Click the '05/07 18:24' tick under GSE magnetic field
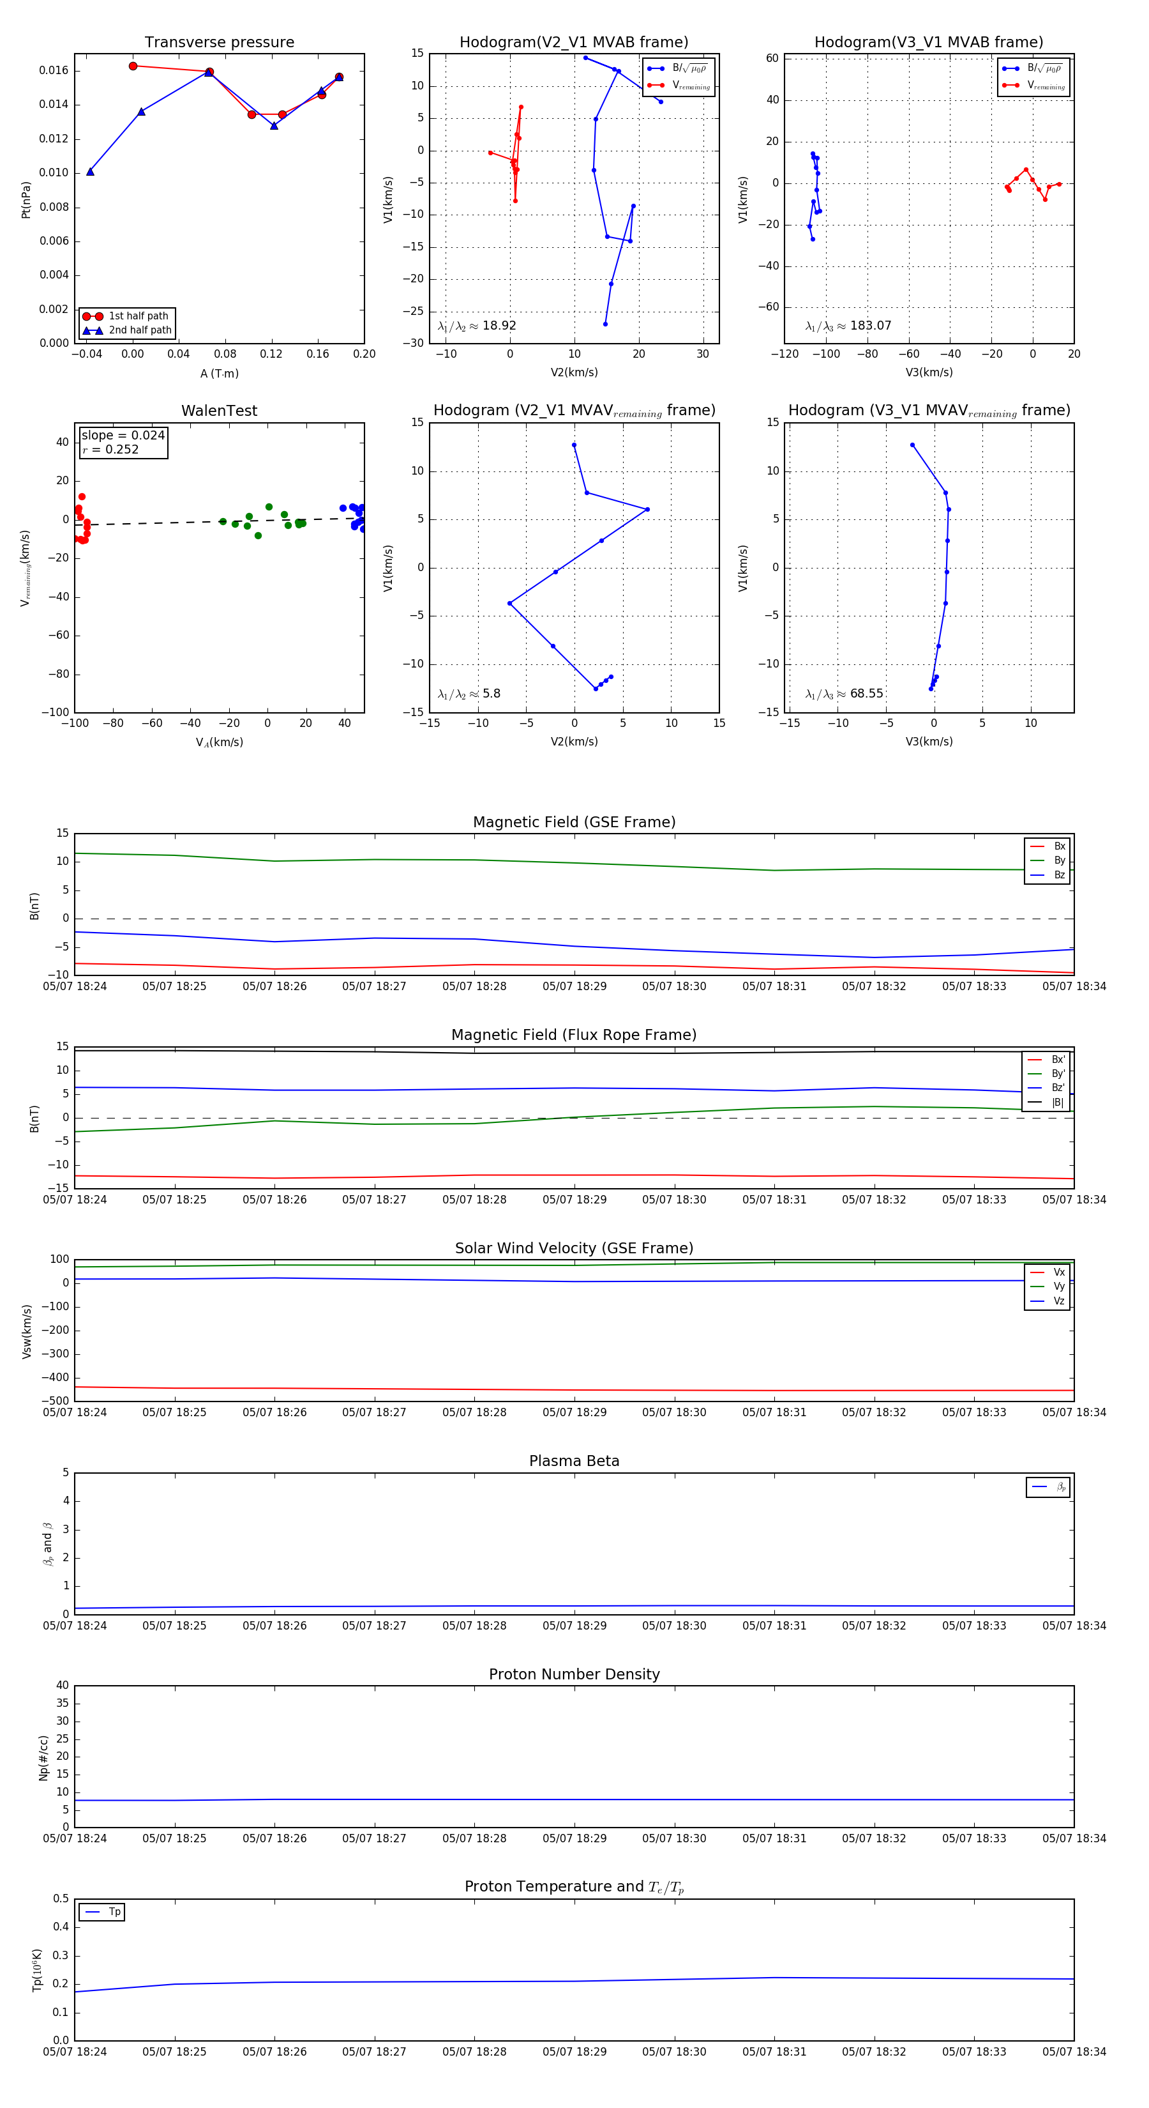The height and width of the screenshot is (2108, 1149). point(75,987)
